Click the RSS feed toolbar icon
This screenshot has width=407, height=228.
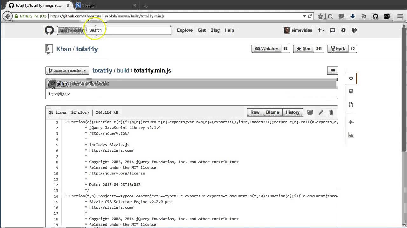[x=364, y=16]
